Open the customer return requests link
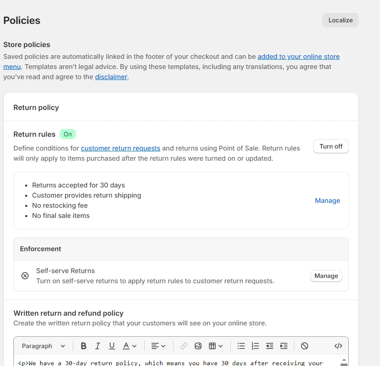 pos(120,148)
